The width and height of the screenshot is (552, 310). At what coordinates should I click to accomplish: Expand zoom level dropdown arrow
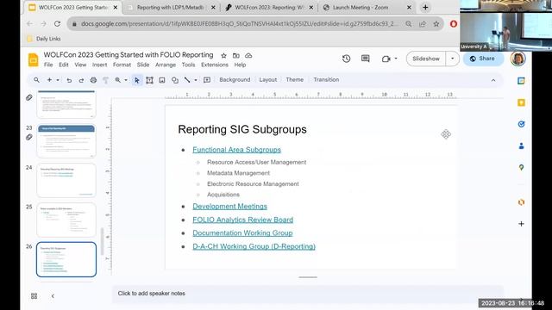click(126, 80)
